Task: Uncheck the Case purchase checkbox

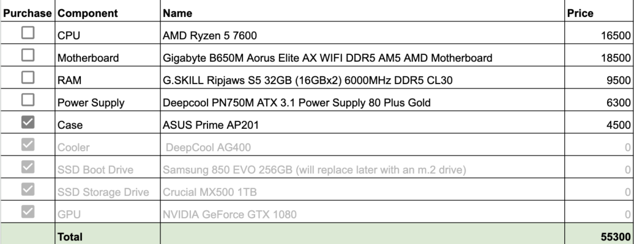Action: point(28,122)
